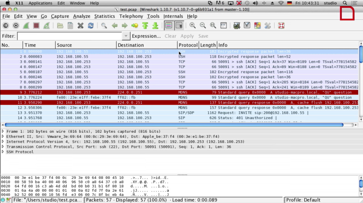Toggle packet list colorization

coord(169,25)
